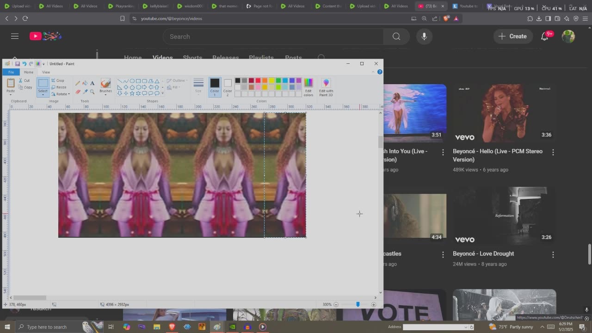Expand the Shapes gallery more arrow
Image resolution: width=592 pixels, height=333 pixels.
[x=162, y=93]
